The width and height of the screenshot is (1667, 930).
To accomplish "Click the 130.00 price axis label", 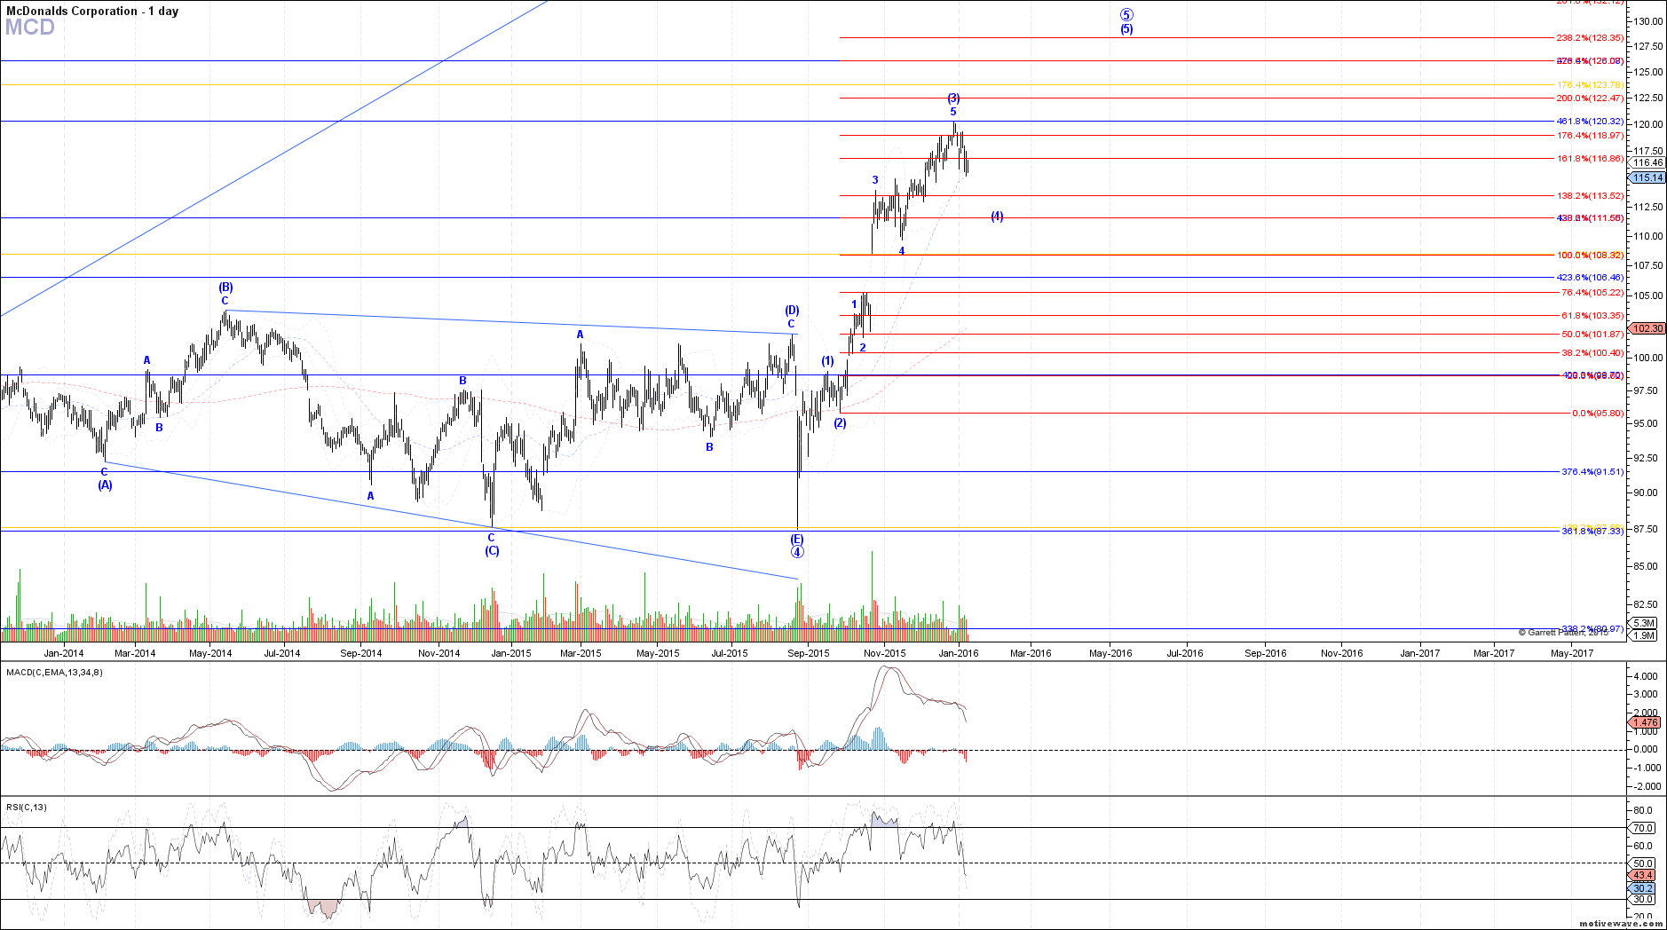I will coord(1647,21).
